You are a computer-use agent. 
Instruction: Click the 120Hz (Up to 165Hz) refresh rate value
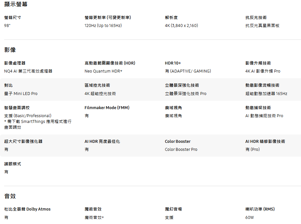(x=103, y=26)
